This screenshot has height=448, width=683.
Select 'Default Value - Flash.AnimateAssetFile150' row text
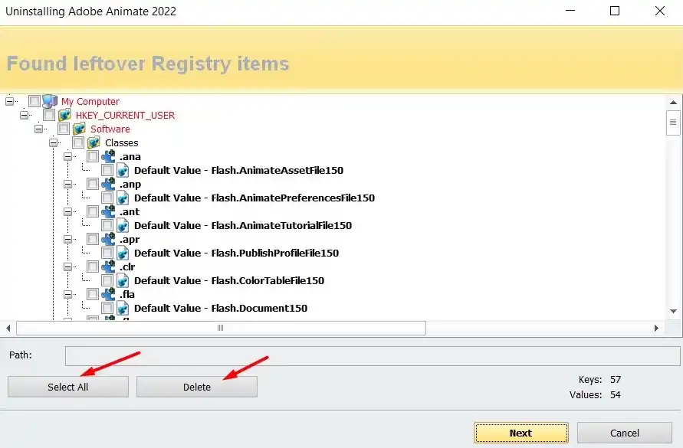(238, 170)
